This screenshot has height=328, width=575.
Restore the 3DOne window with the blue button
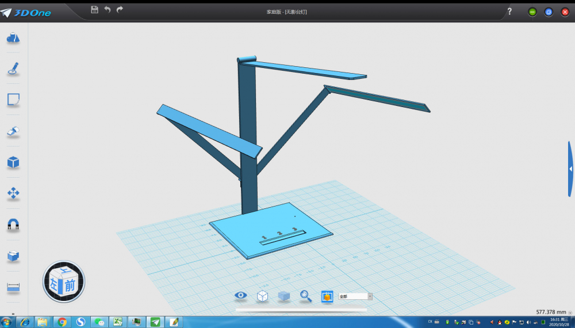(x=549, y=12)
